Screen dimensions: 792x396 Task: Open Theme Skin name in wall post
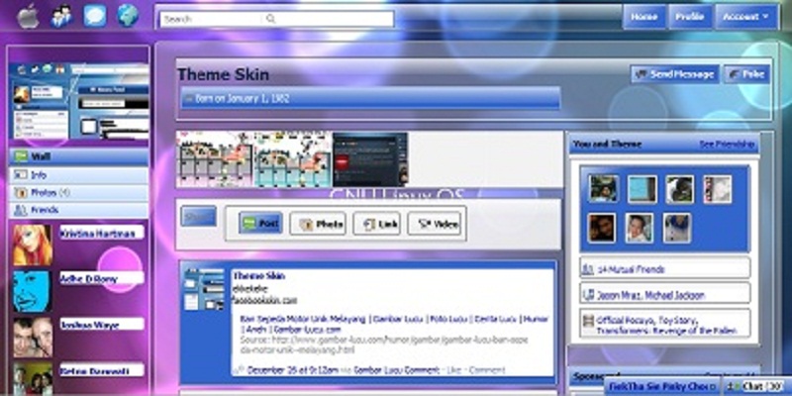tap(259, 276)
